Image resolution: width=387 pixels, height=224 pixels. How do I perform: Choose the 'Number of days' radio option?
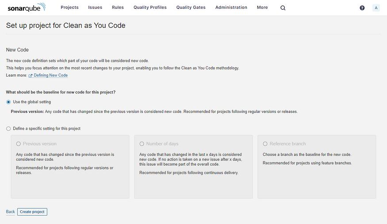[142, 144]
